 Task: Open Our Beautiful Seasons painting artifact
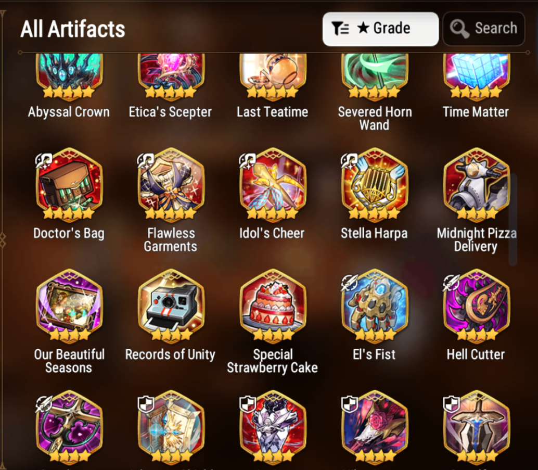point(69,306)
